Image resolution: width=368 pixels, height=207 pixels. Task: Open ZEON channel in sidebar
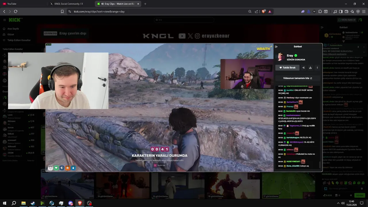(x=18, y=154)
